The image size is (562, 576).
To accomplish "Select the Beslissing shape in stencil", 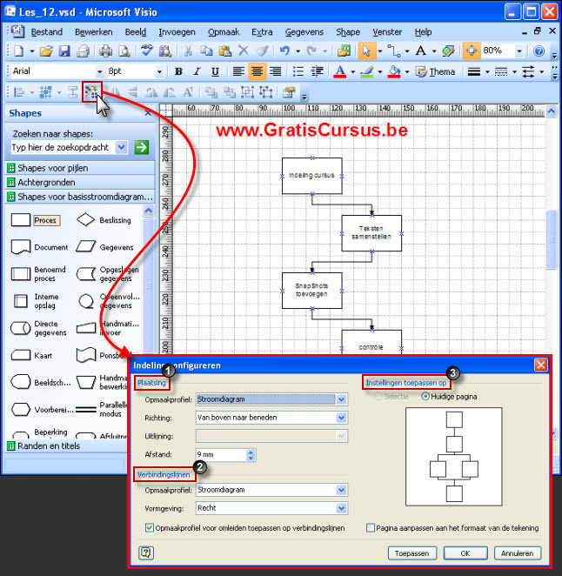I will tap(104, 220).
